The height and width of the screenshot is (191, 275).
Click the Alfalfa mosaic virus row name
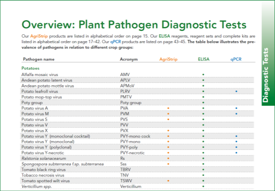coord(39,75)
